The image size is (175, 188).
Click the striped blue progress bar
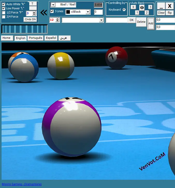point(24,29)
